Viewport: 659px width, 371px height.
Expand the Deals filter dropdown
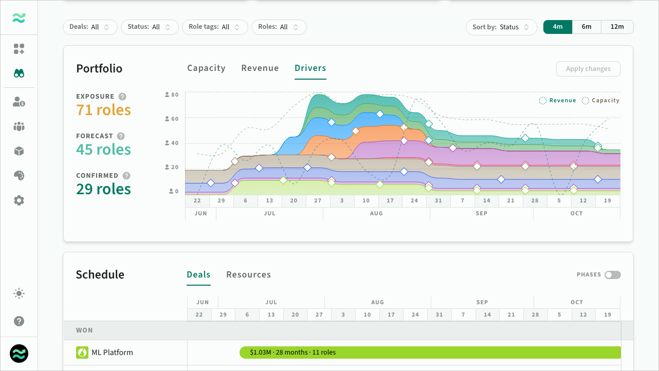(90, 27)
